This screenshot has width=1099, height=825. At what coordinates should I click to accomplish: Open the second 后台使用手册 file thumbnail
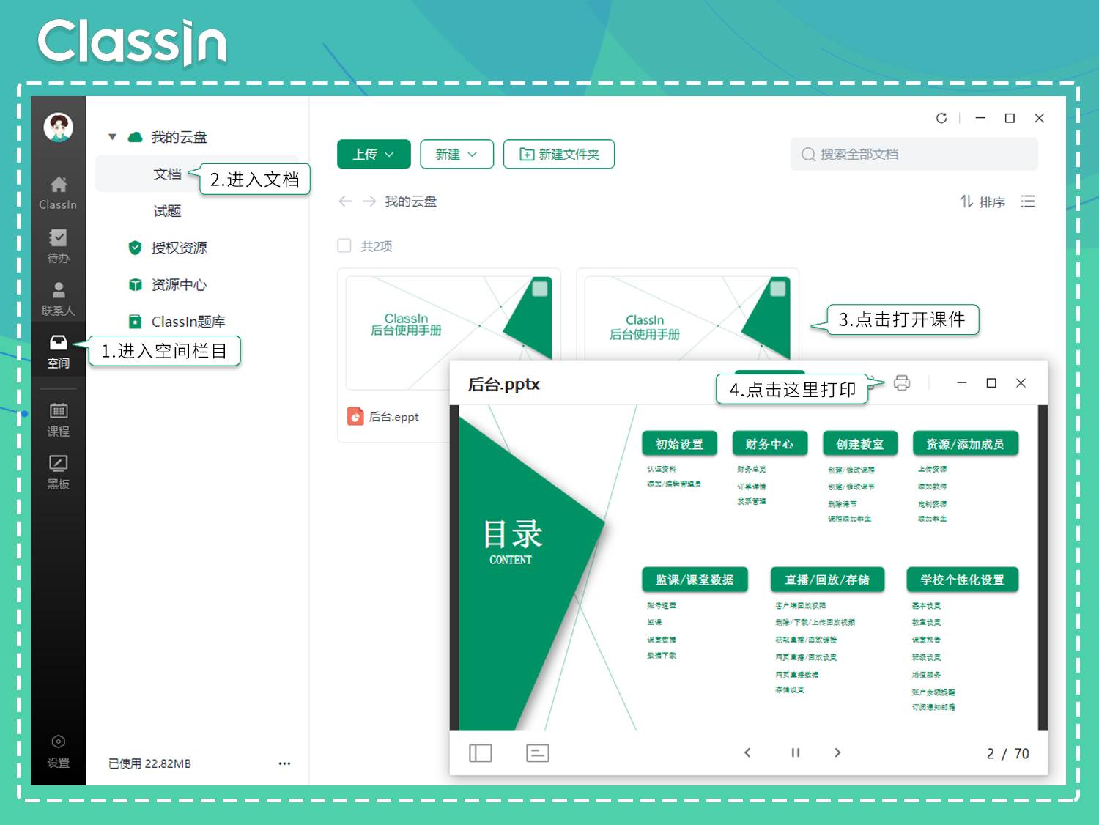click(x=687, y=319)
